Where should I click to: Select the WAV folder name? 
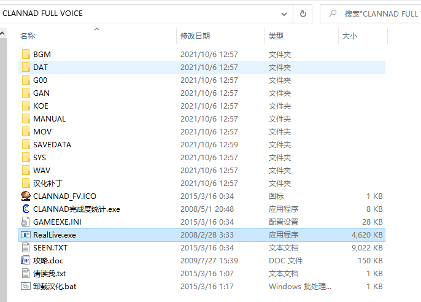coord(42,170)
